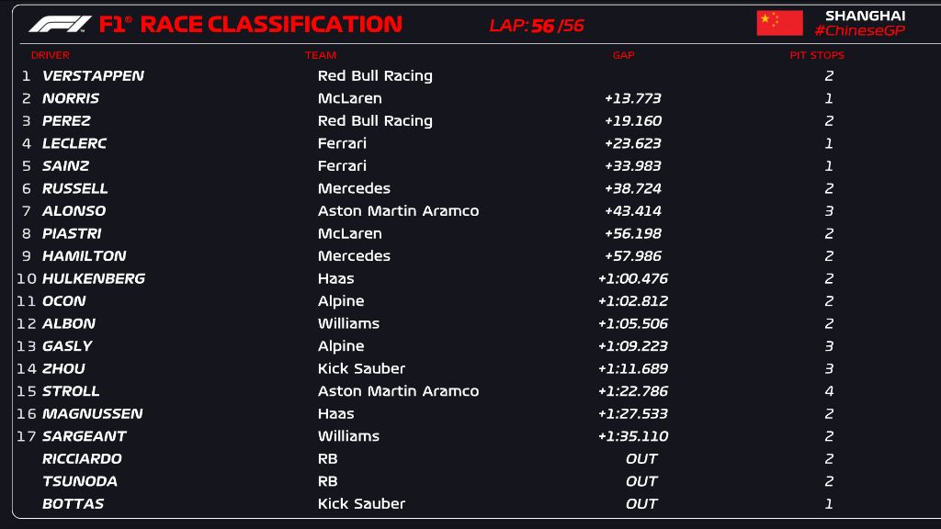This screenshot has width=941, height=529.
Task: Select the NORRIS driver name
Action: tap(71, 98)
